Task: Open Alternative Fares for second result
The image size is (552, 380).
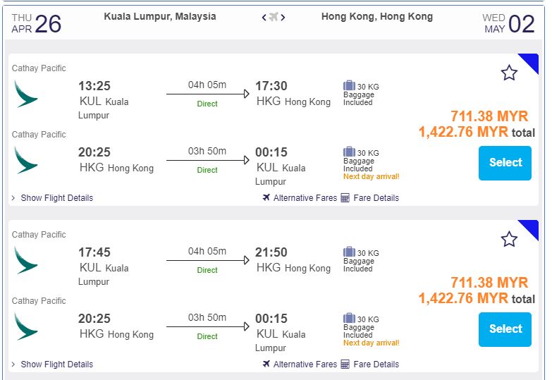Action: tap(305, 364)
